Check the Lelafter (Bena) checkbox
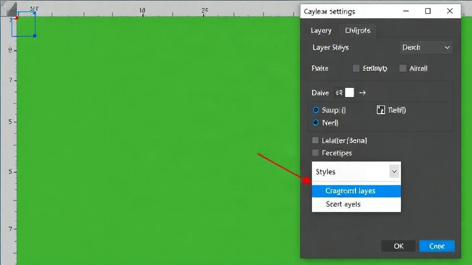This screenshot has width=472, height=265. pos(315,140)
